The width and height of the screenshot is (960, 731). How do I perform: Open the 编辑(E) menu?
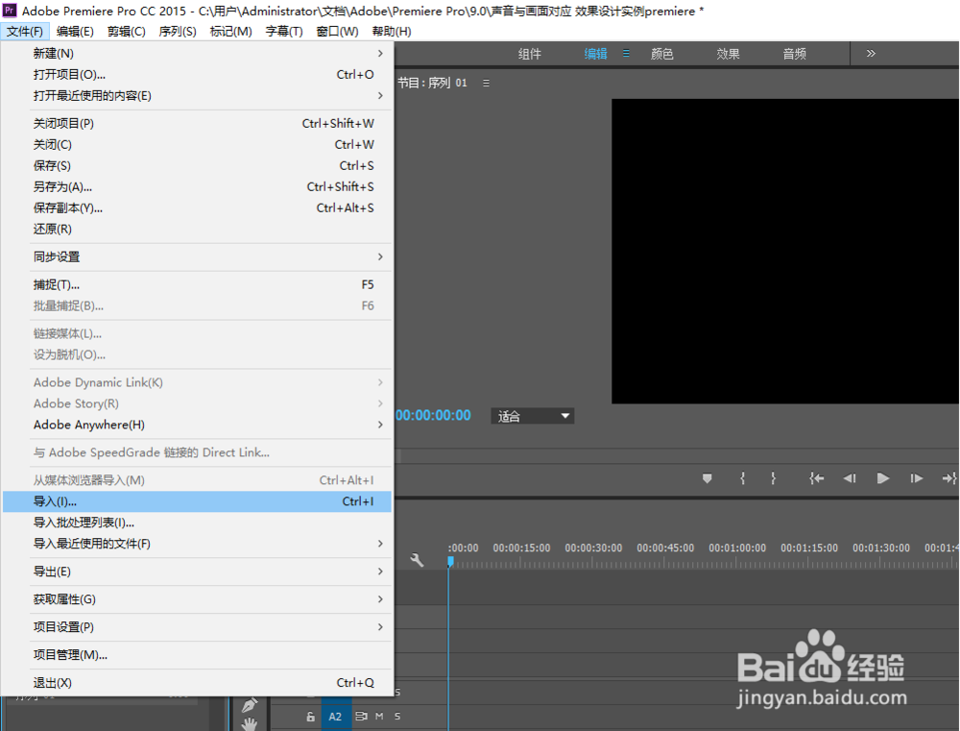point(75,32)
